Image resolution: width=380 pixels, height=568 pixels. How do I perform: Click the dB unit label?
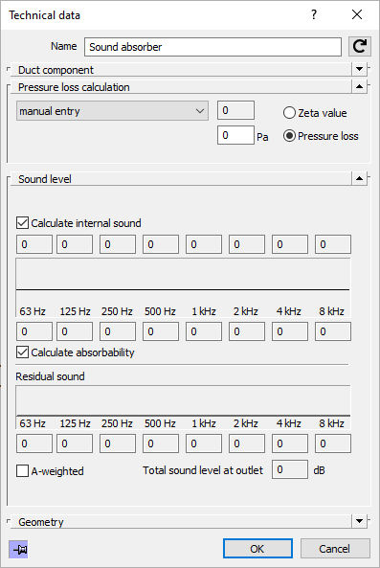point(319,470)
